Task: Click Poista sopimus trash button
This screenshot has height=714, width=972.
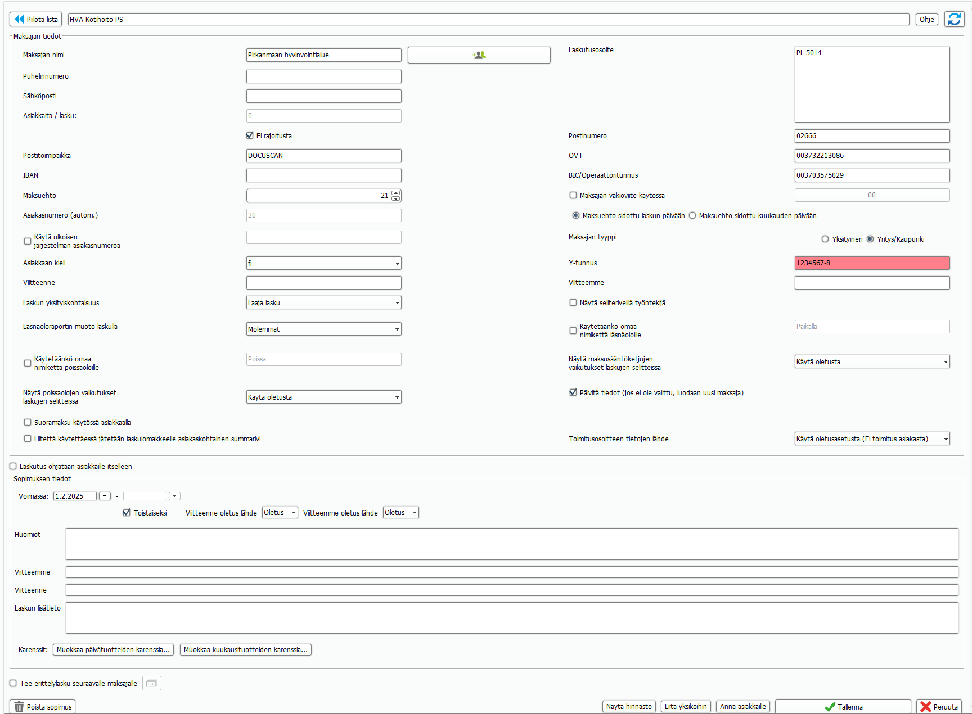Action: pyautogui.click(x=43, y=707)
